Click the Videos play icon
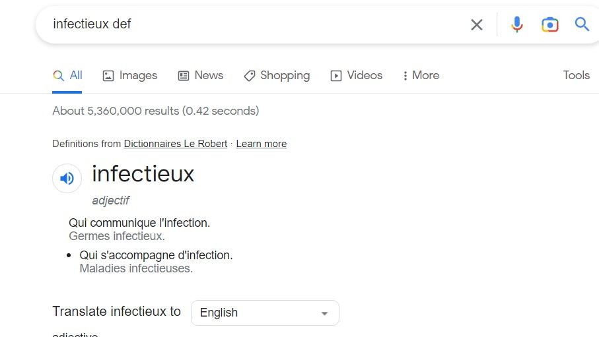 tap(336, 76)
